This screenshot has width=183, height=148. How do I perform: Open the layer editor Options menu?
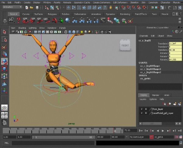click(153, 99)
